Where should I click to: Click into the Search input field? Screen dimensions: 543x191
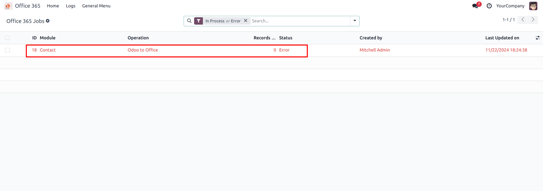300,21
